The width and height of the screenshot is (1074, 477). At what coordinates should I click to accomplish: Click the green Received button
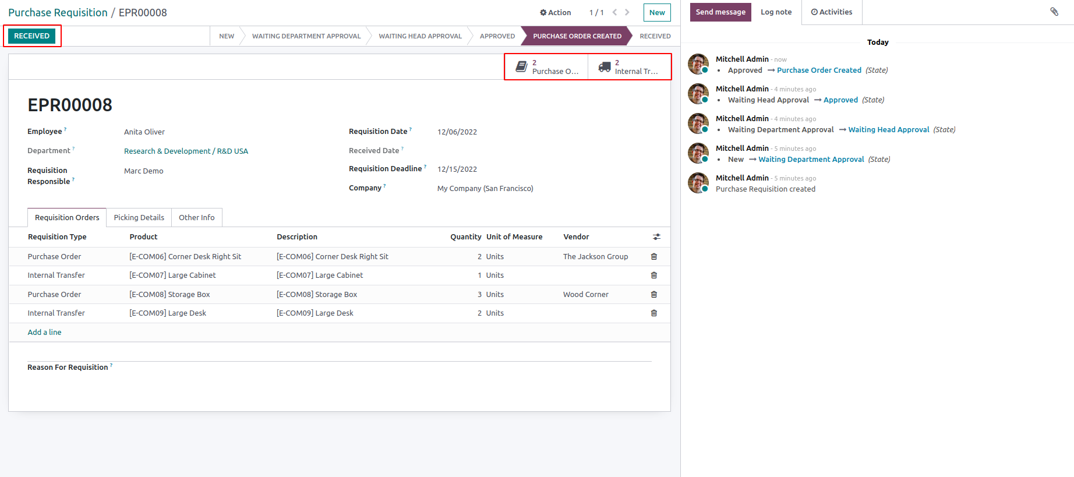click(x=32, y=36)
